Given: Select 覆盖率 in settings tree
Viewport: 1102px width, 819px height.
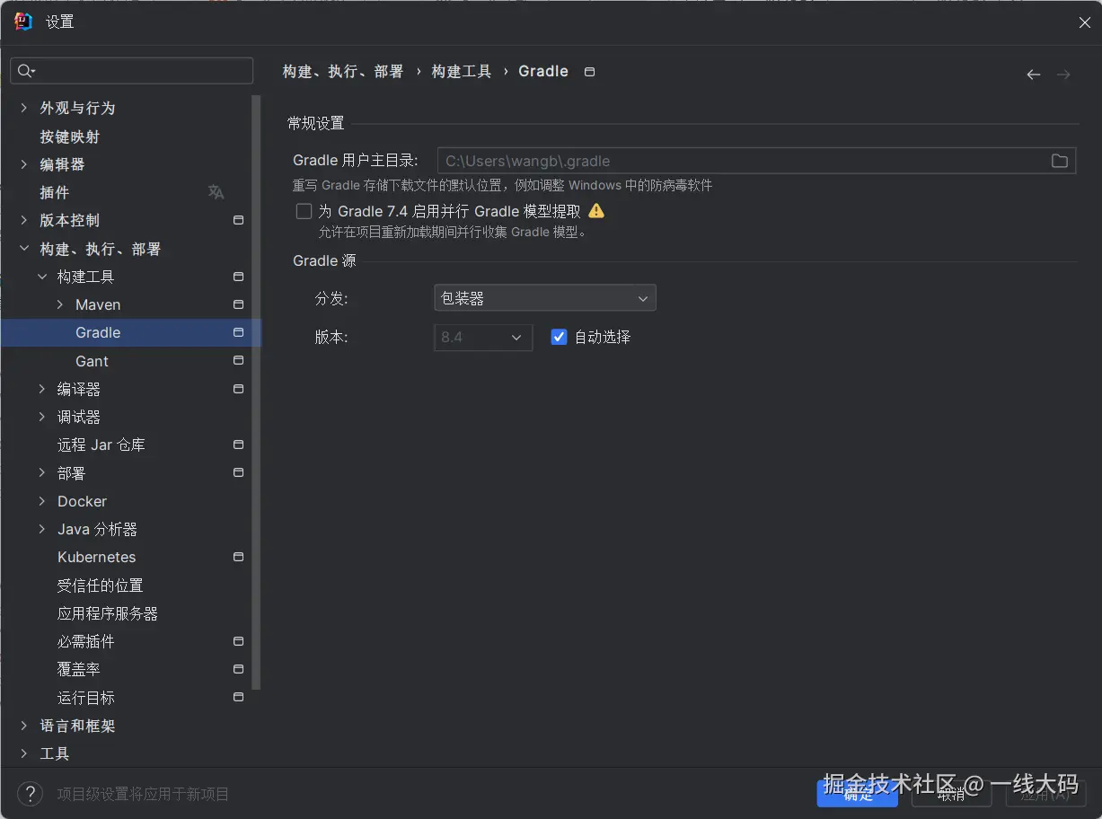Looking at the screenshot, I should (x=79, y=669).
